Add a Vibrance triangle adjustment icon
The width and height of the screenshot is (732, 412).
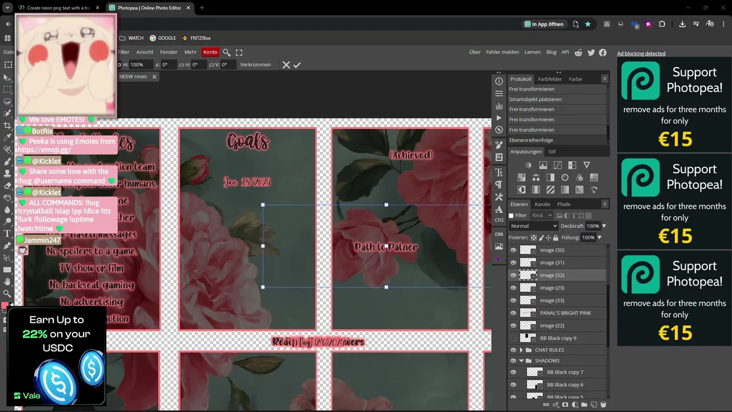tap(586, 165)
